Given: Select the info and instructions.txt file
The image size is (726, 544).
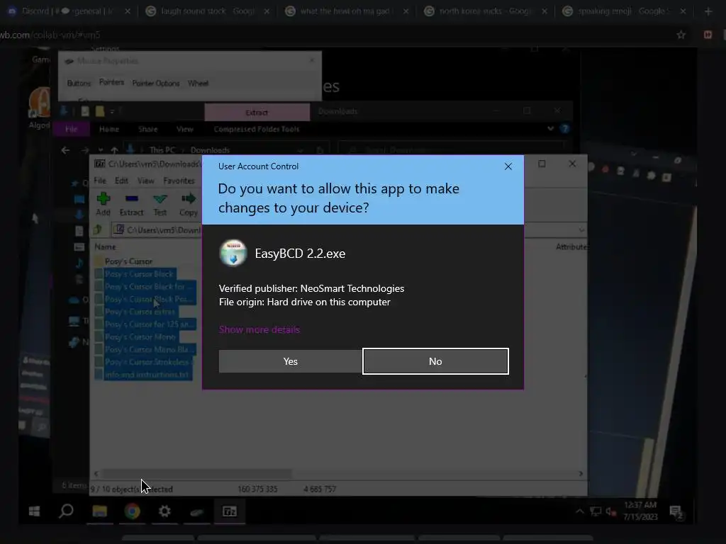Looking at the screenshot, I should [146, 375].
